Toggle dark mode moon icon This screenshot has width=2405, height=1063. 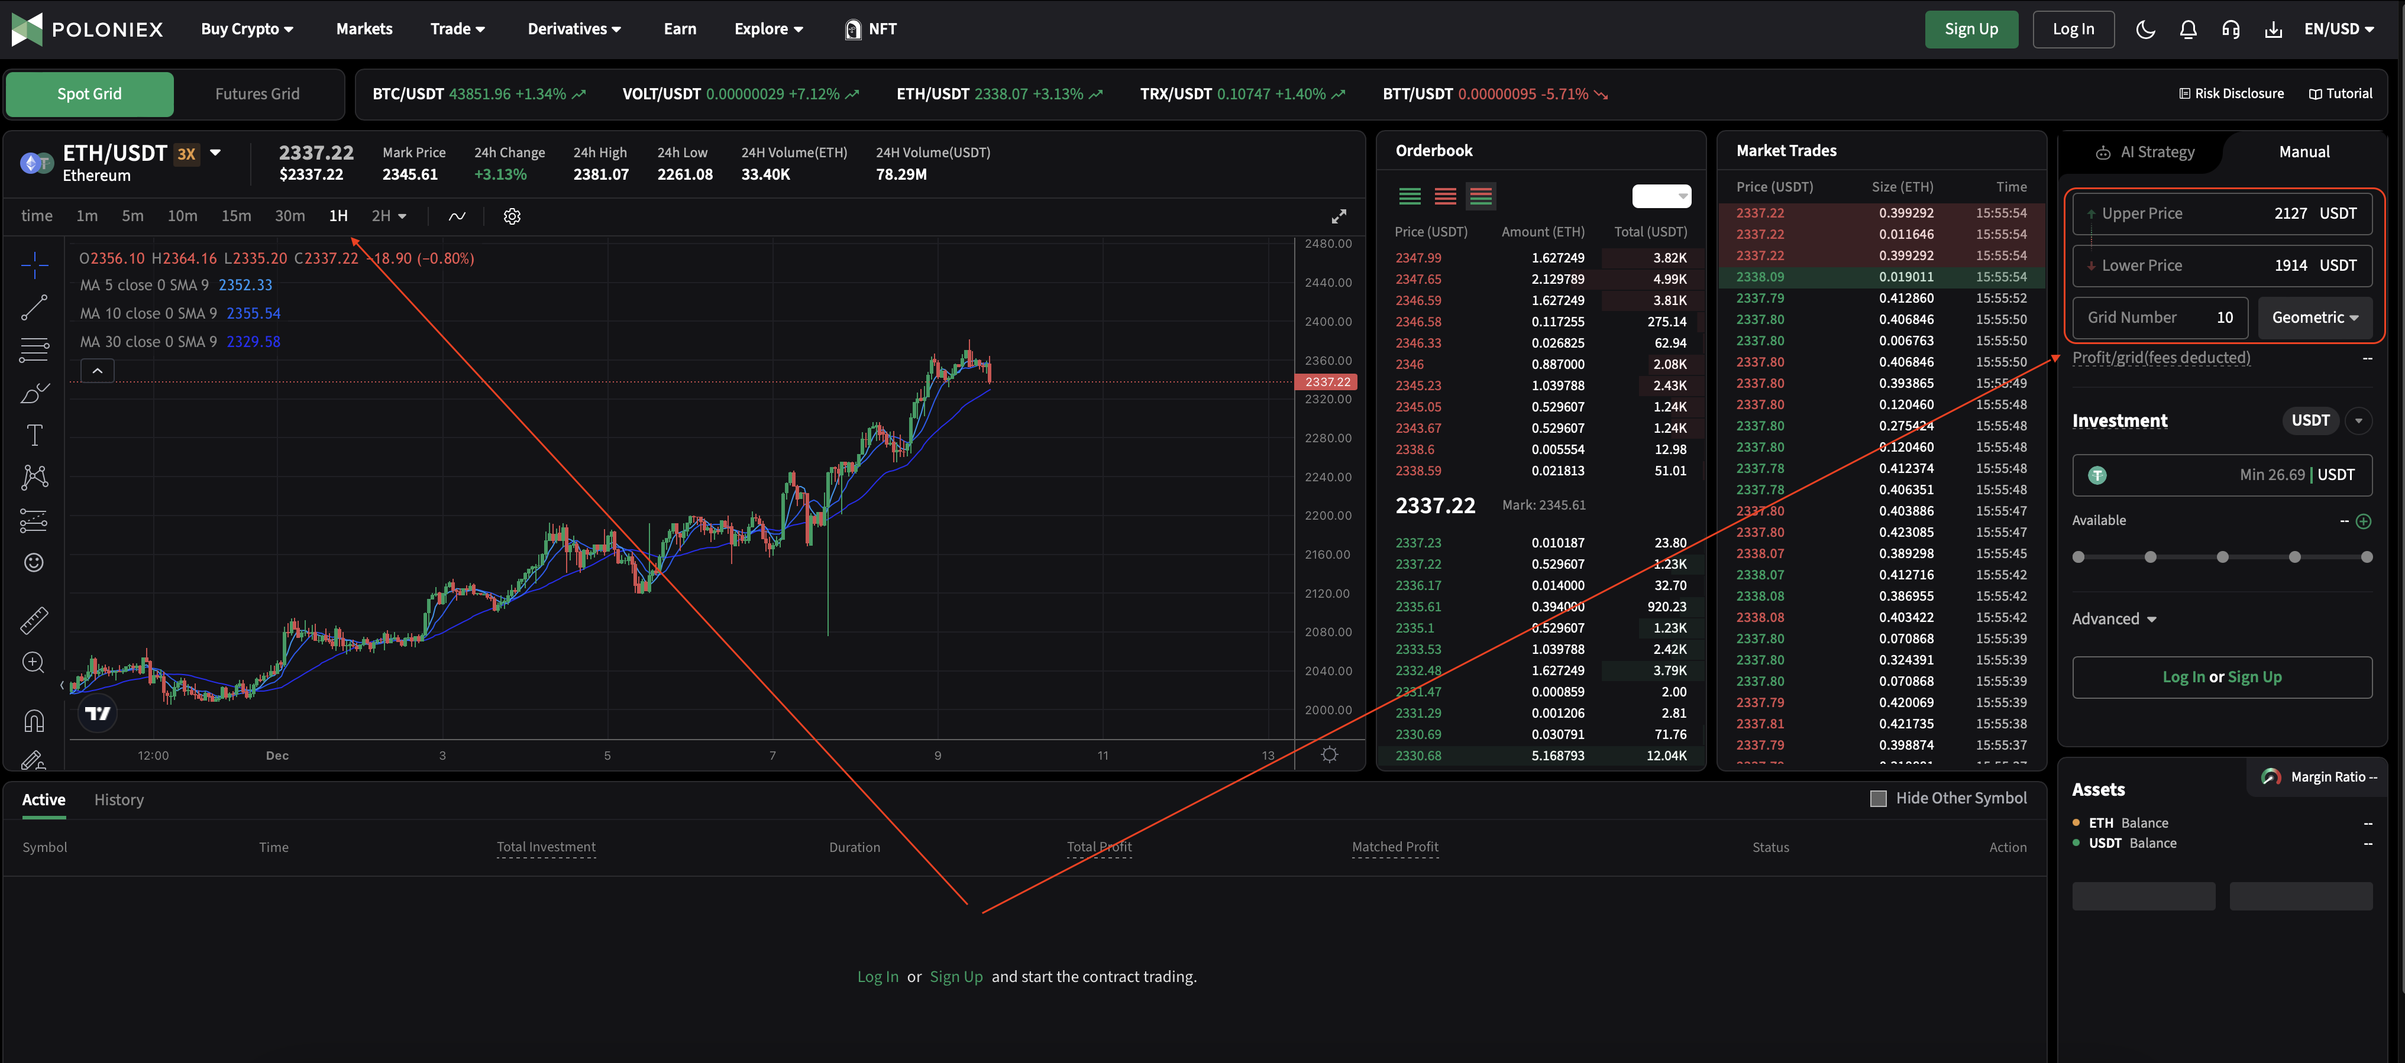coord(2145,29)
